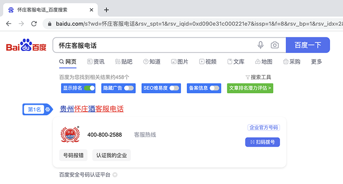The image size is (343, 184).
Task: Open the 贵州怀庄酒客服电话 result link
Action: 91,109
